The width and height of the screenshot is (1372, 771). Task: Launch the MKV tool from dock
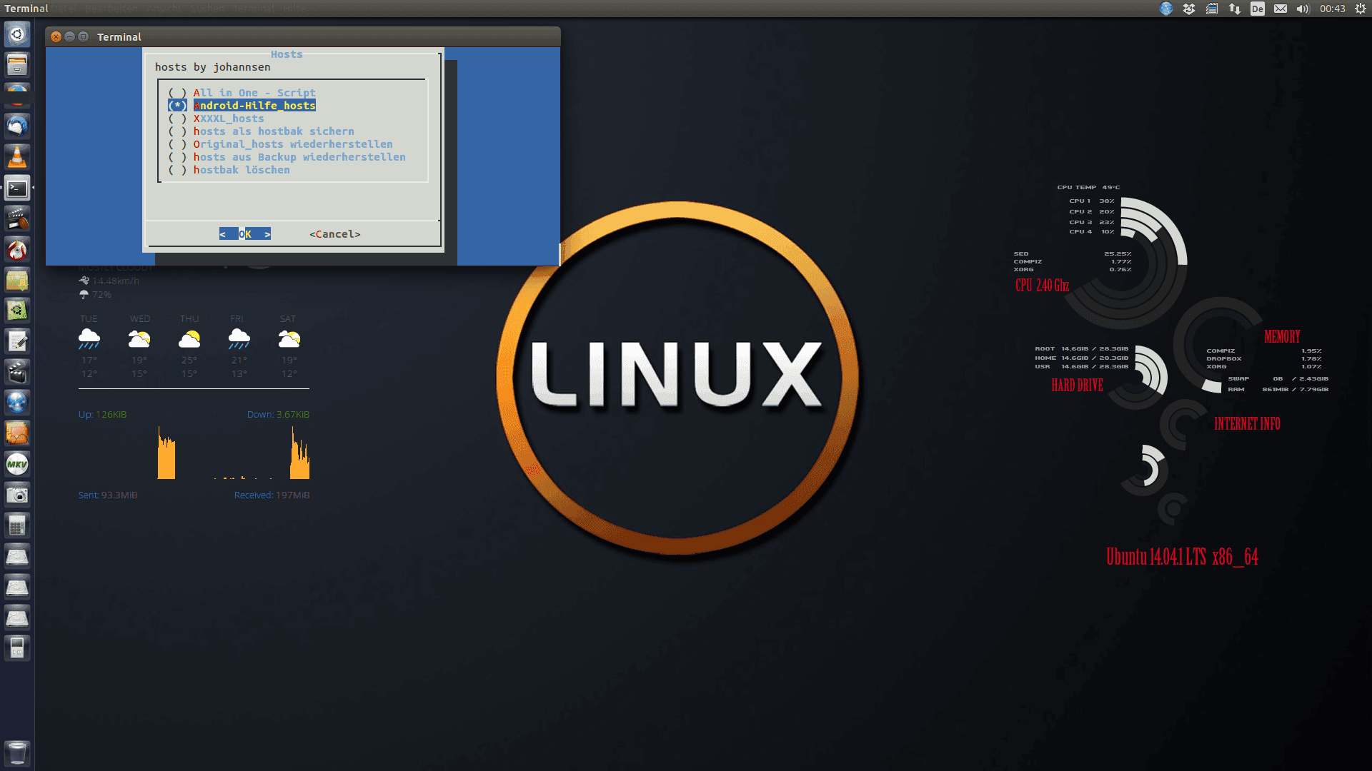[x=17, y=464]
